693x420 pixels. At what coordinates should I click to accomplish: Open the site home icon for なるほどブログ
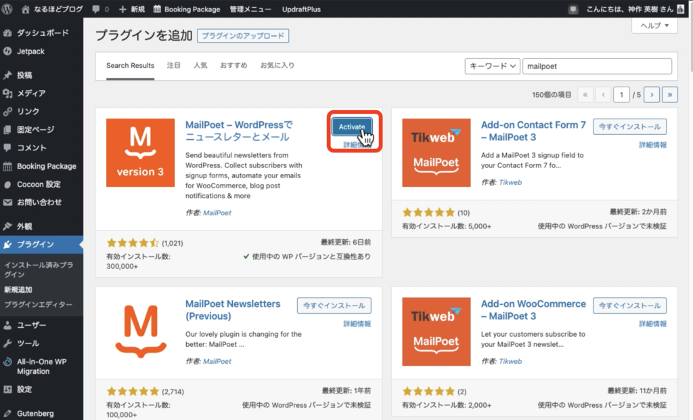tap(26, 9)
